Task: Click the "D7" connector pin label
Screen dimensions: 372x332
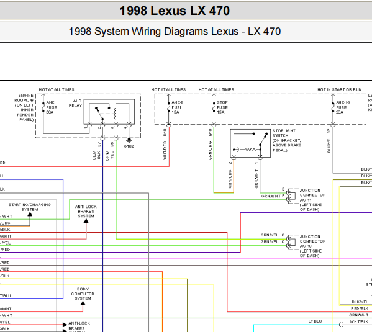Action: (x=99, y=144)
